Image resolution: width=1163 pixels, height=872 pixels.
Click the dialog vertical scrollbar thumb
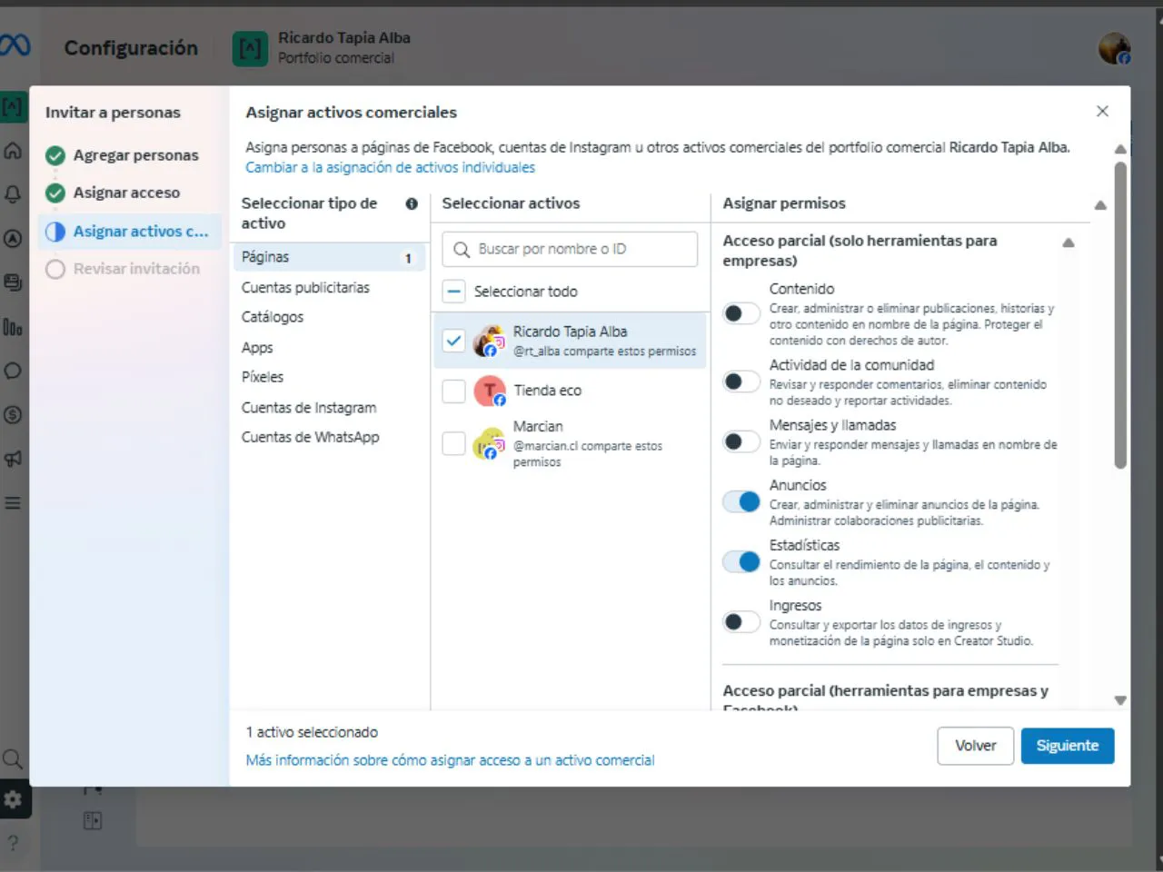pyautogui.click(x=1120, y=315)
